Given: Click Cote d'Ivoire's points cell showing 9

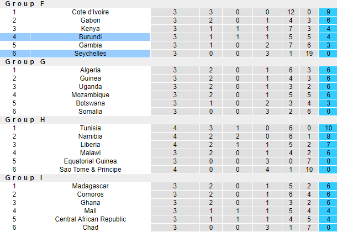Looking at the screenshot, I should [x=328, y=12].
